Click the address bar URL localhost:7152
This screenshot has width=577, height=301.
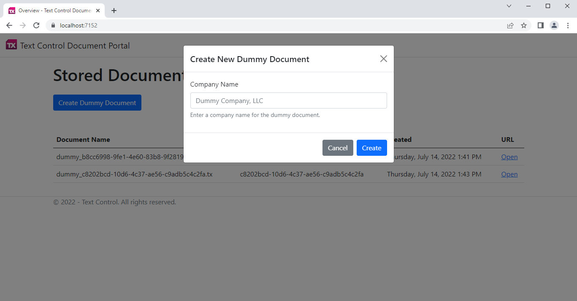coord(79,25)
